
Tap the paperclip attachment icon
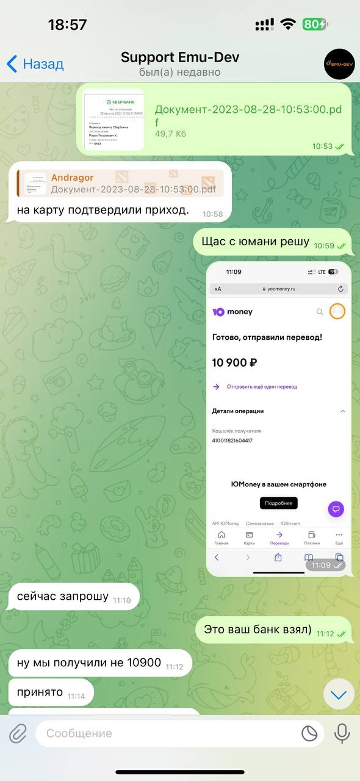coord(19,733)
